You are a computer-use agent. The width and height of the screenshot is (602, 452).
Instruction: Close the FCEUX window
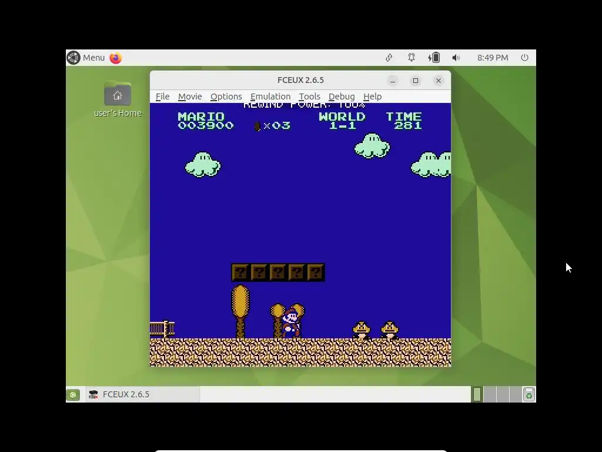coord(438,80)
